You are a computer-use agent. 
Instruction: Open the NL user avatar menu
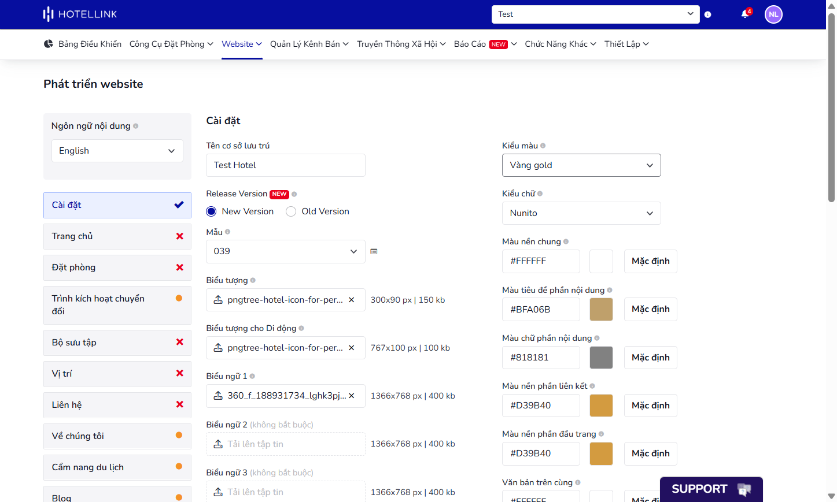[773, 14]
